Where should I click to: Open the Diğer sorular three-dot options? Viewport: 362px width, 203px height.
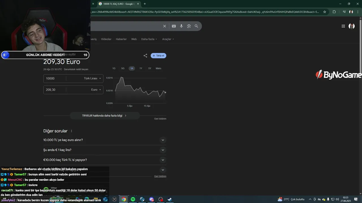pyautogui.click(x=71, y=131)
